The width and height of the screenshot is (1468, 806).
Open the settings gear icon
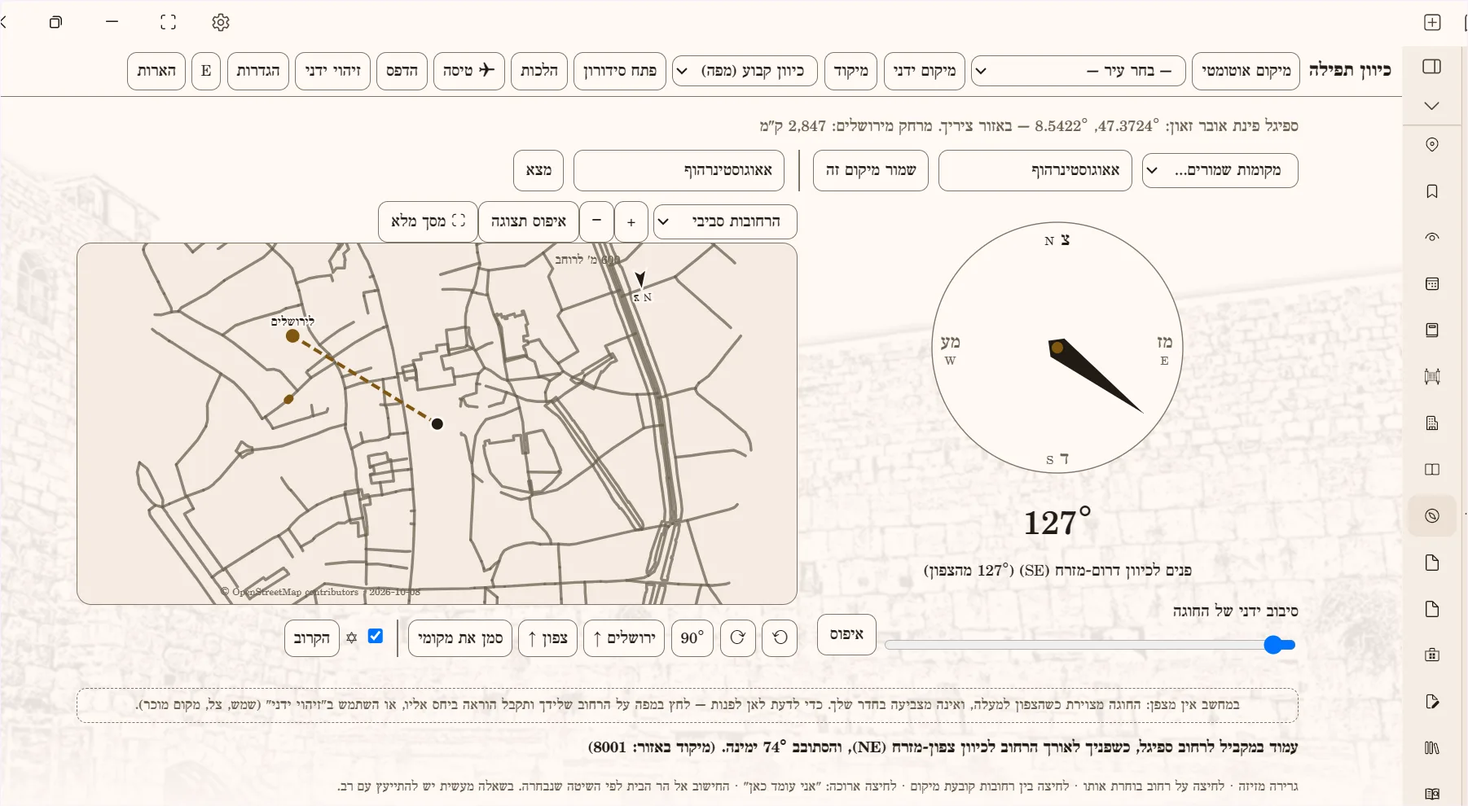[221, 23]
